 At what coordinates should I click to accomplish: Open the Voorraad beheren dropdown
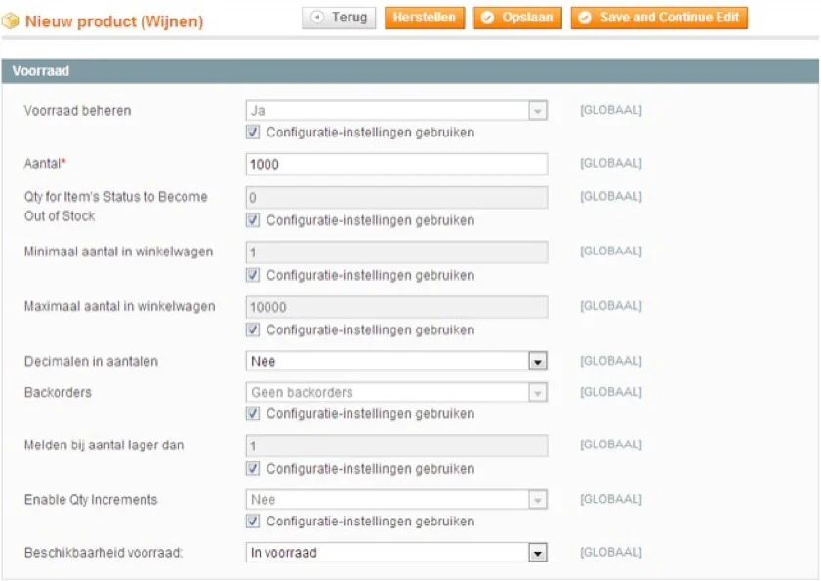396,110
